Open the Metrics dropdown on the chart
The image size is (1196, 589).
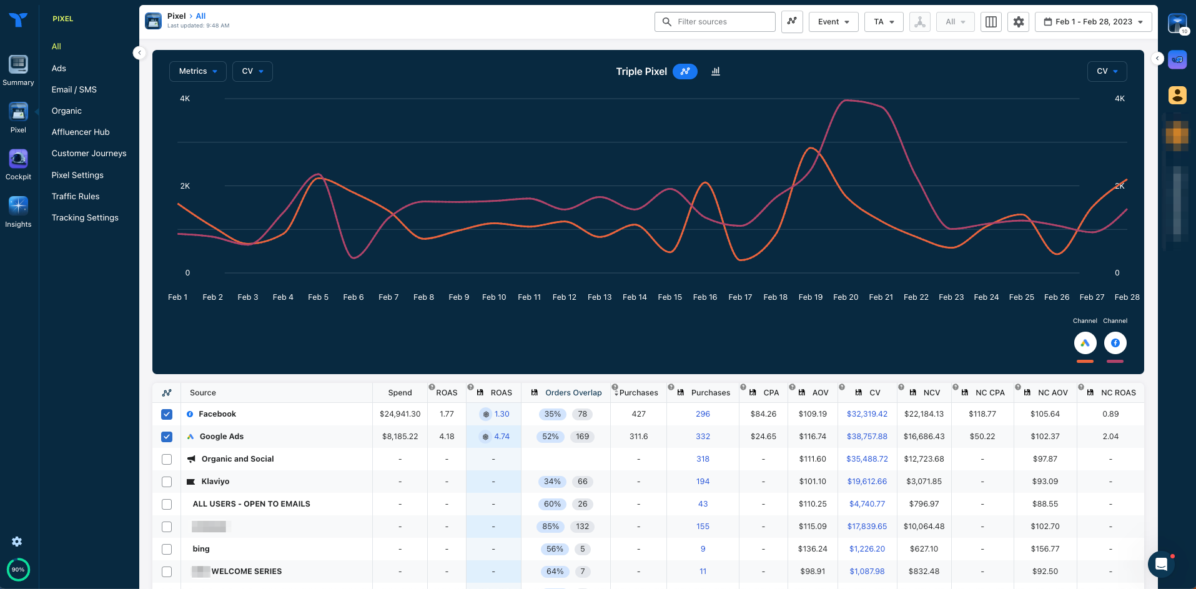click(197, 71)
